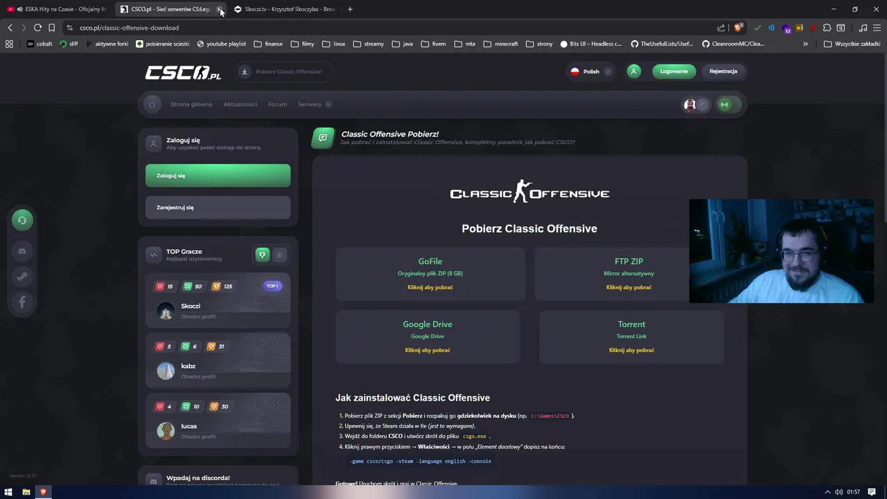Screen dimensions: 887x499
Task: Expand hidden bookmarks chevron
Action: [x=805, y=44]
